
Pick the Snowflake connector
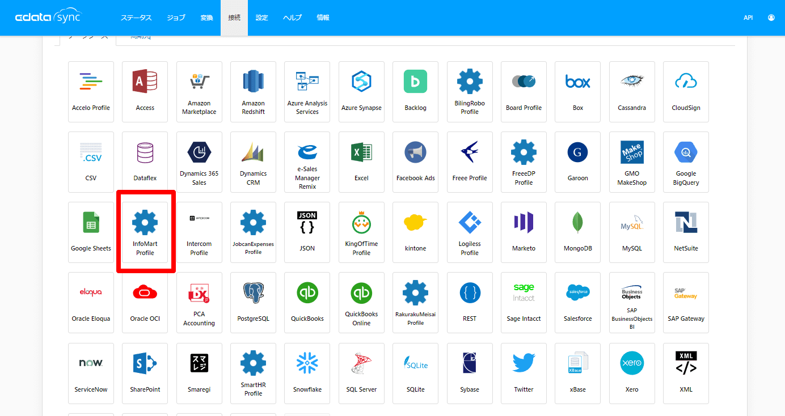pyautogui.click(x=307, y=373)
